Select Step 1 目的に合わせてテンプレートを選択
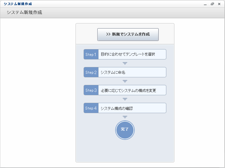 click(125, 54)
